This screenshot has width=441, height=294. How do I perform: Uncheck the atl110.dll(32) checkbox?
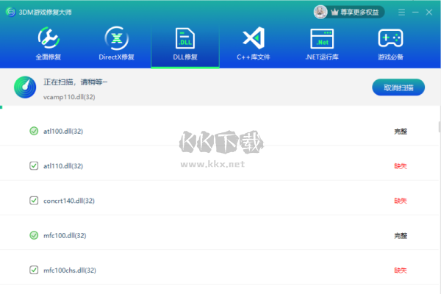pyautogui.click(x=34, y=165)
